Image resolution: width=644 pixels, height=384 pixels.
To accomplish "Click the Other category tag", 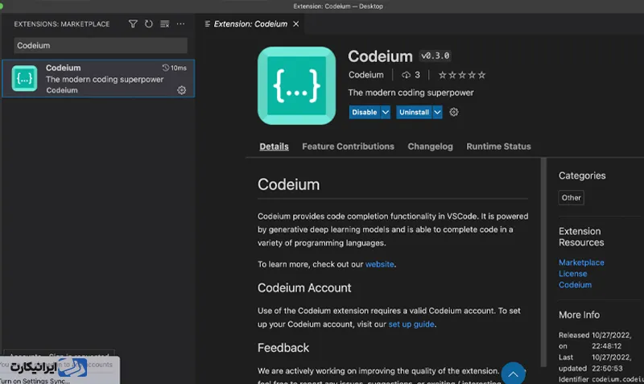I will 571,197.
